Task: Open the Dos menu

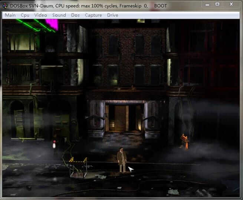Action: (x=75, y=15)
